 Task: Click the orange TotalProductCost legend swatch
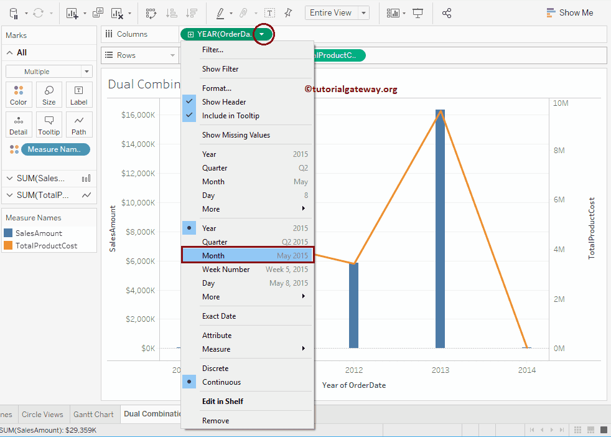coord(8,246)
